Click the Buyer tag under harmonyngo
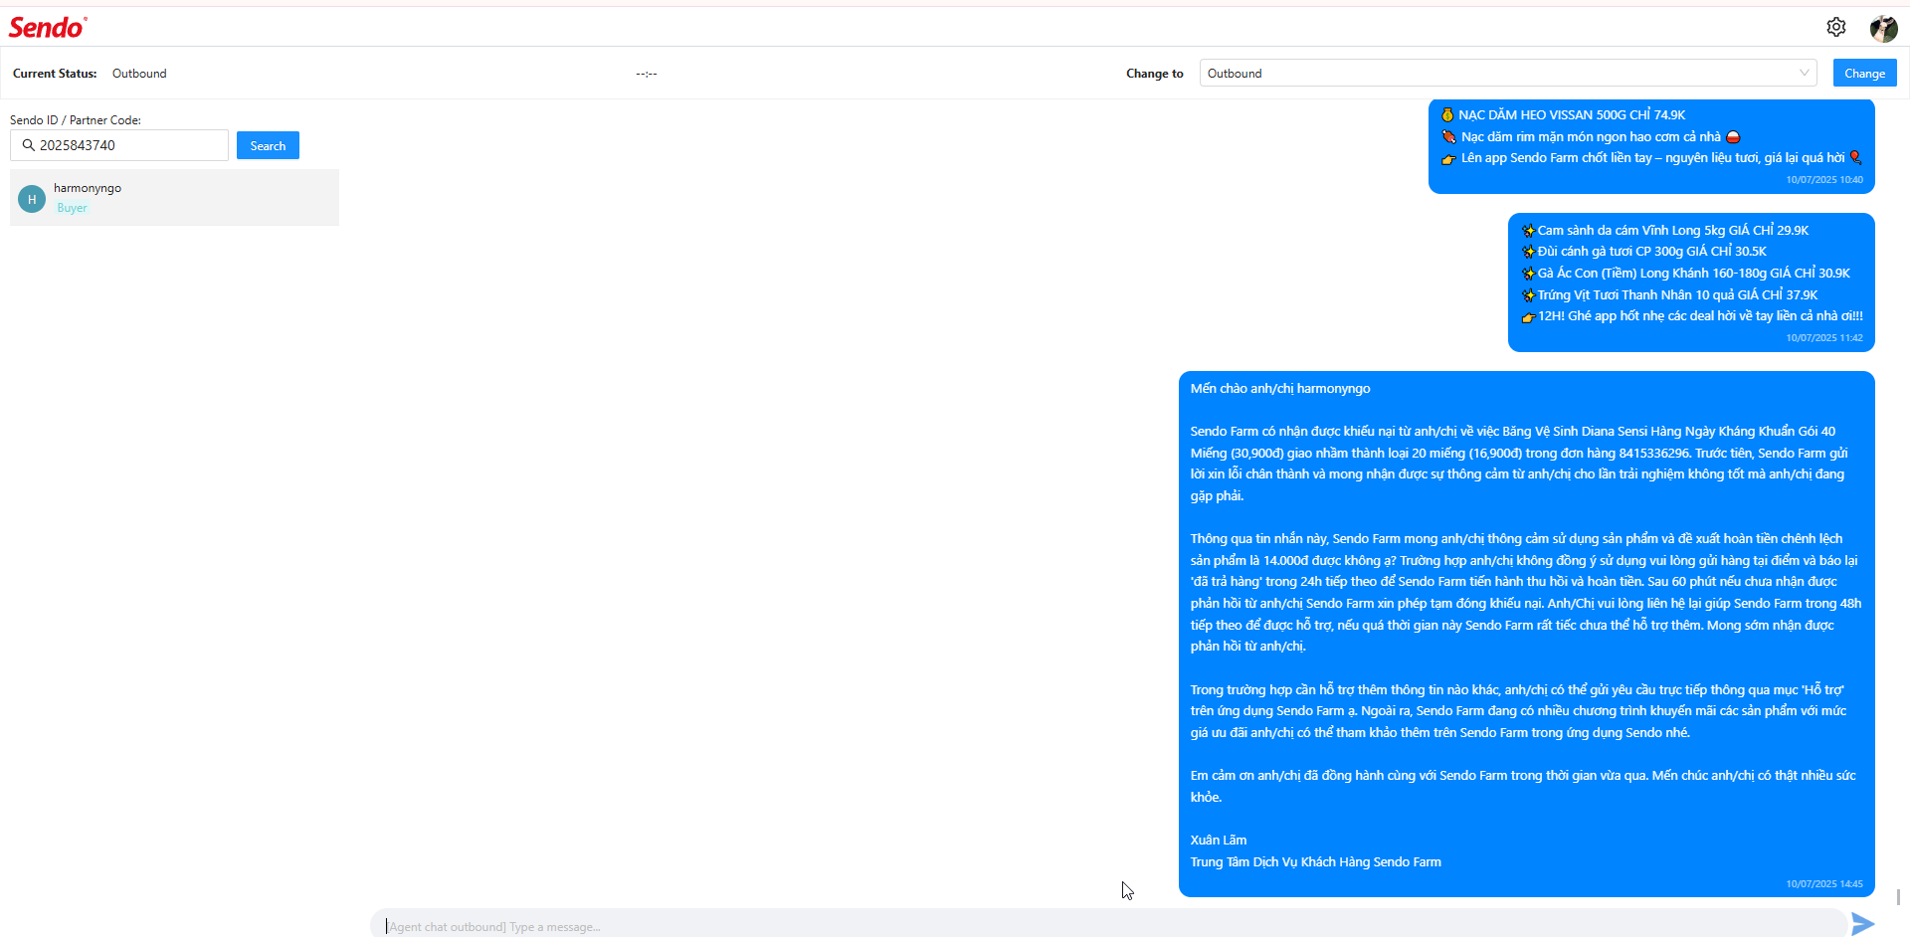Image resolution: width=1910 pixels, height=937 pixels. click(72, 208)
